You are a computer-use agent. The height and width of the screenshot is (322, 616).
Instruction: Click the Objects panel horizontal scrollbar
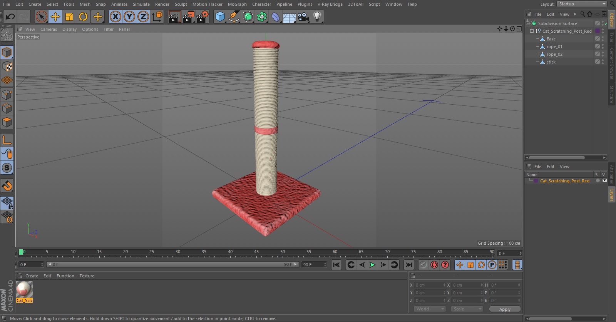[x=557, y=157]
